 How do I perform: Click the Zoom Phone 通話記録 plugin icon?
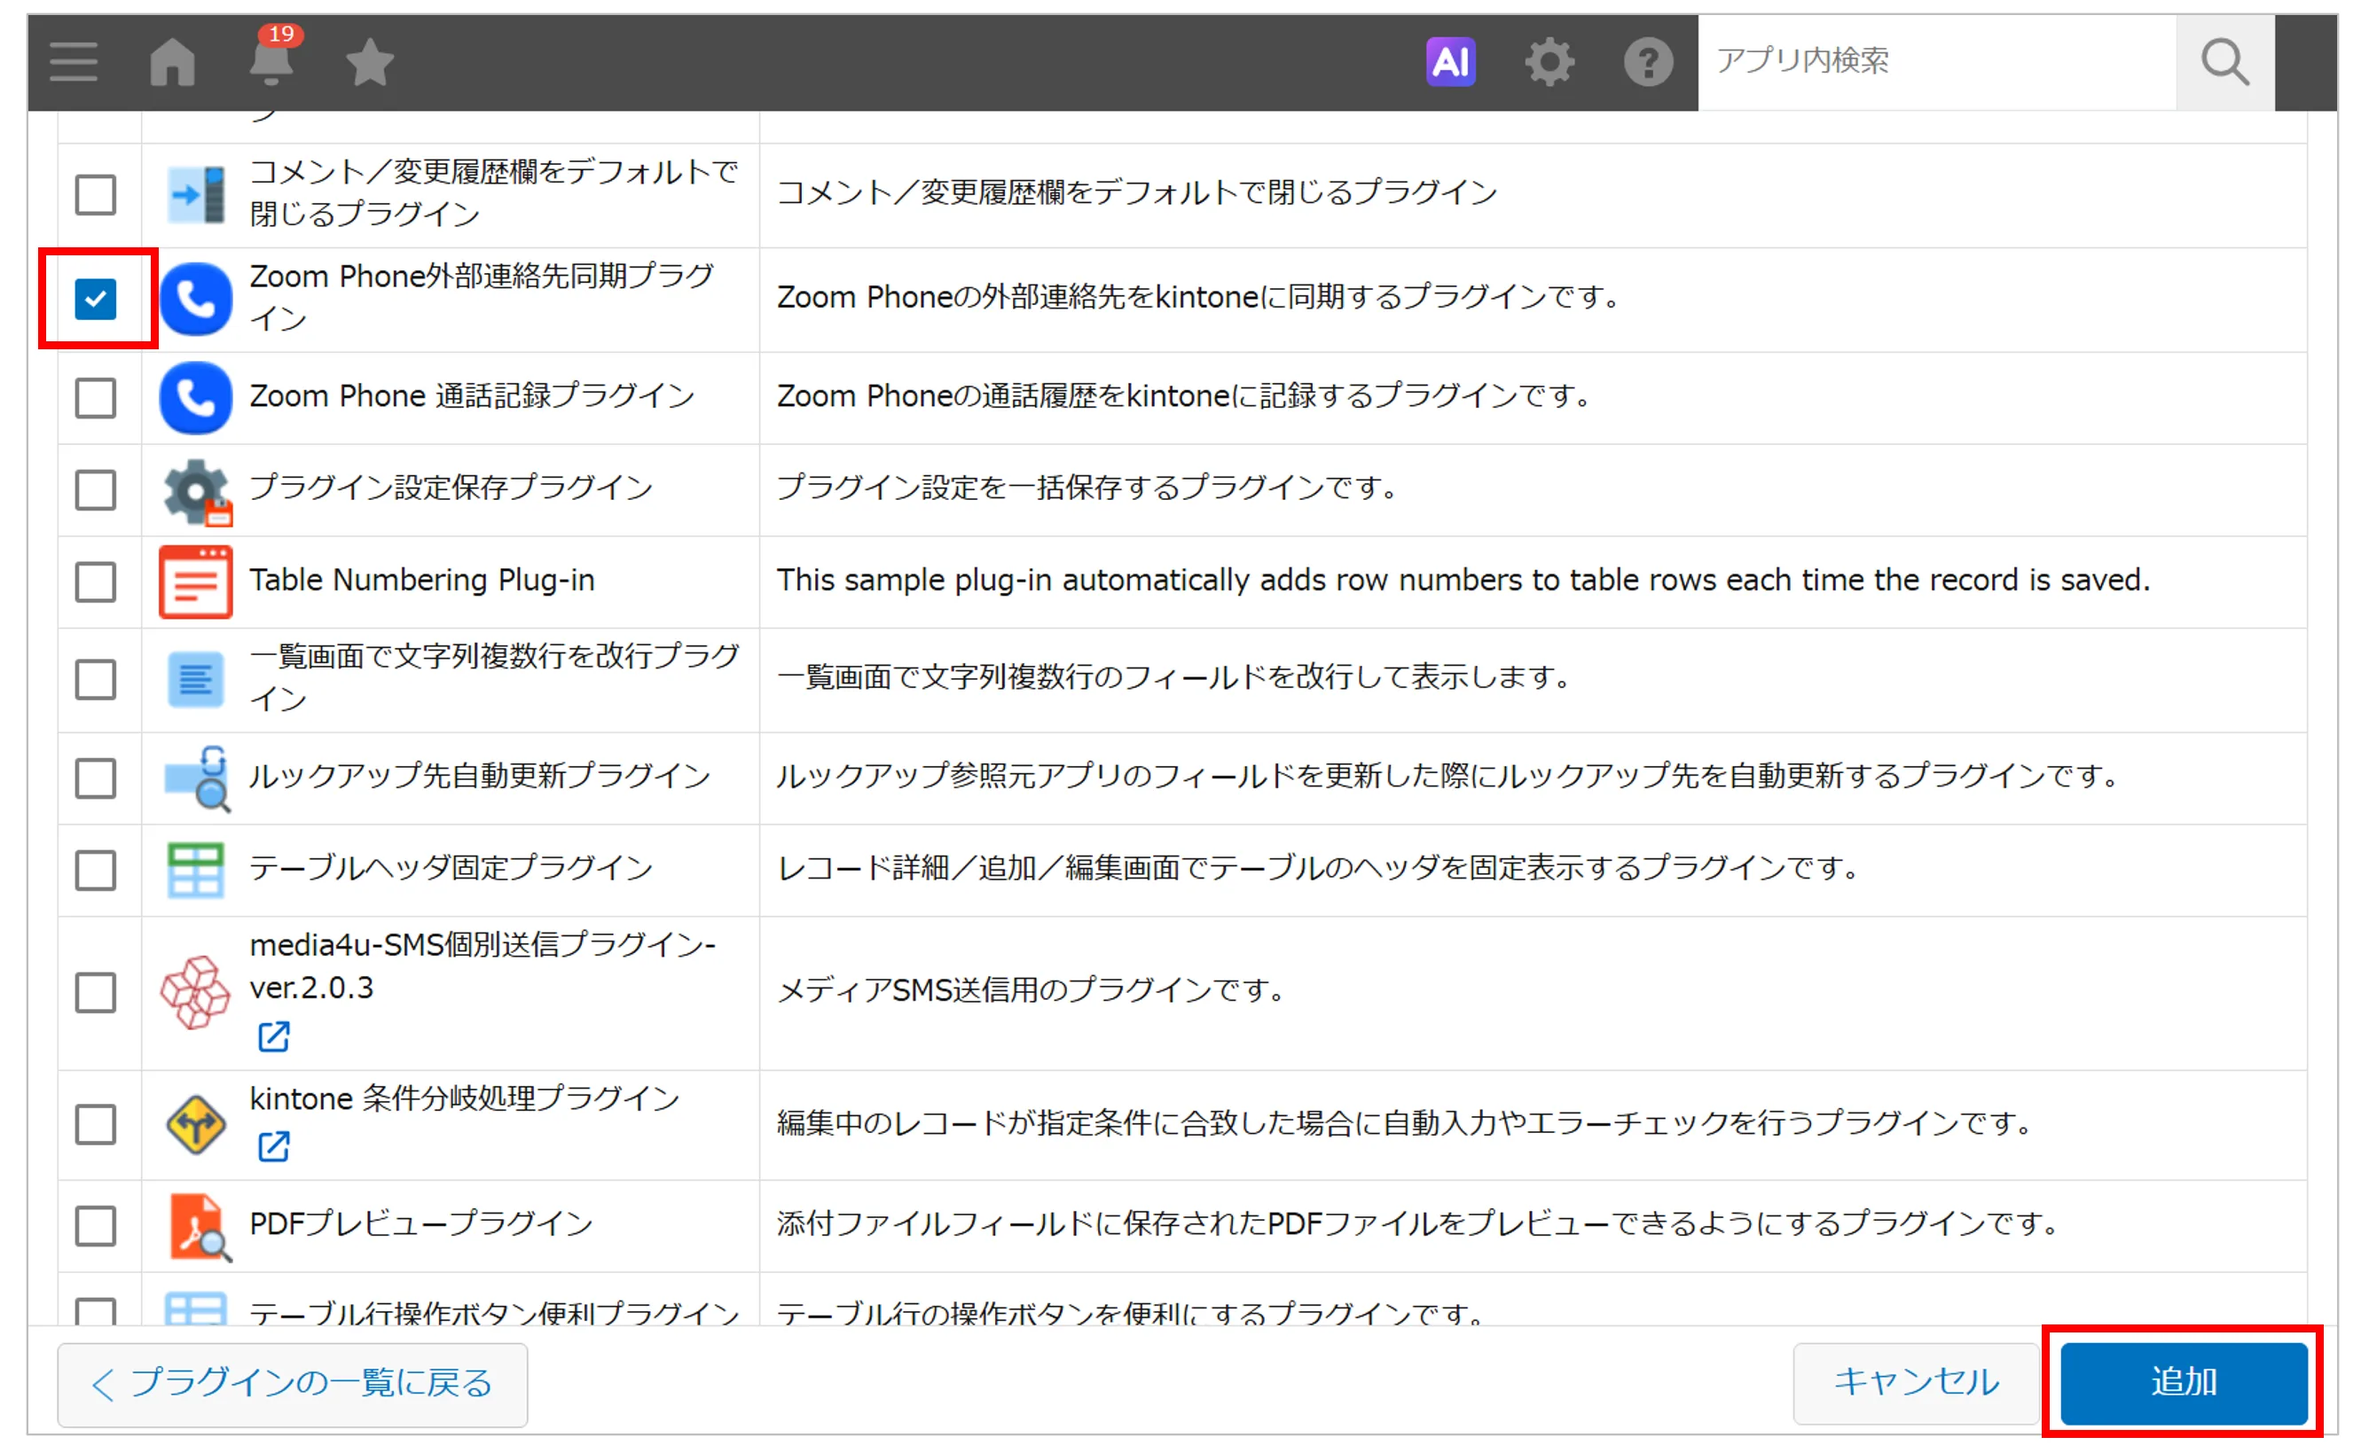point(196,398)
